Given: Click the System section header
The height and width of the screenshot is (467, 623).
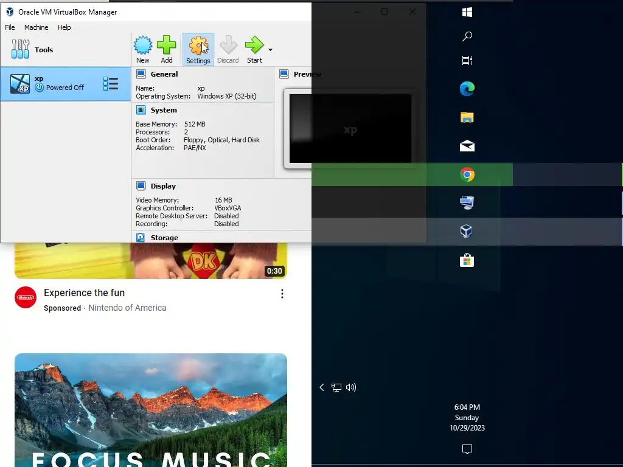Looking at the screenshot, I should click(x=164, y=110).
